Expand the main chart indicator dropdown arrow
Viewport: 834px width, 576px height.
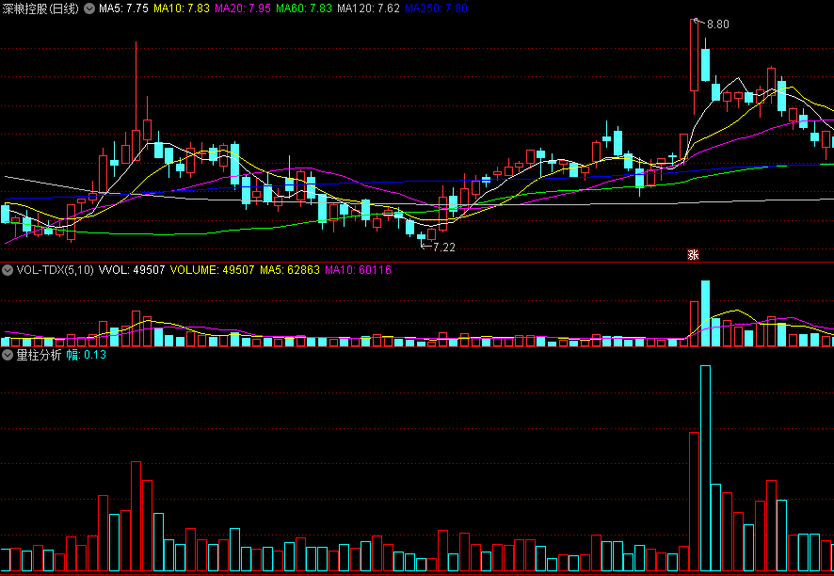89,8
